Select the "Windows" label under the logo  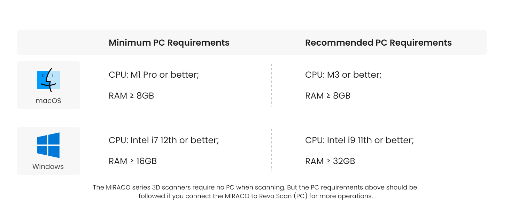click(x=48, y=167)
